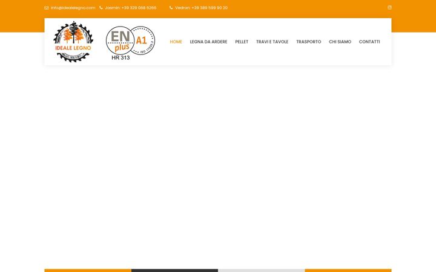The height and width of the screenshot is (272, 436).
Task: Click the ENplus A1 certification badge
Action: (130, 43)
